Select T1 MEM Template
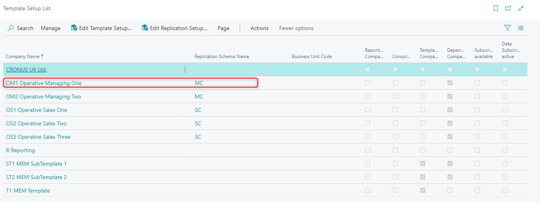 tap(28, 191)
